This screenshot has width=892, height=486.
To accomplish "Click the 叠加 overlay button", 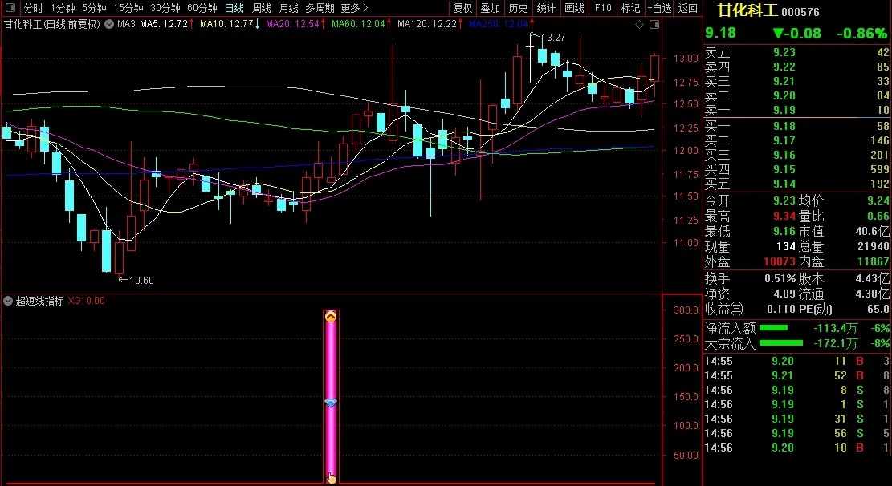I will coord(490,8).
